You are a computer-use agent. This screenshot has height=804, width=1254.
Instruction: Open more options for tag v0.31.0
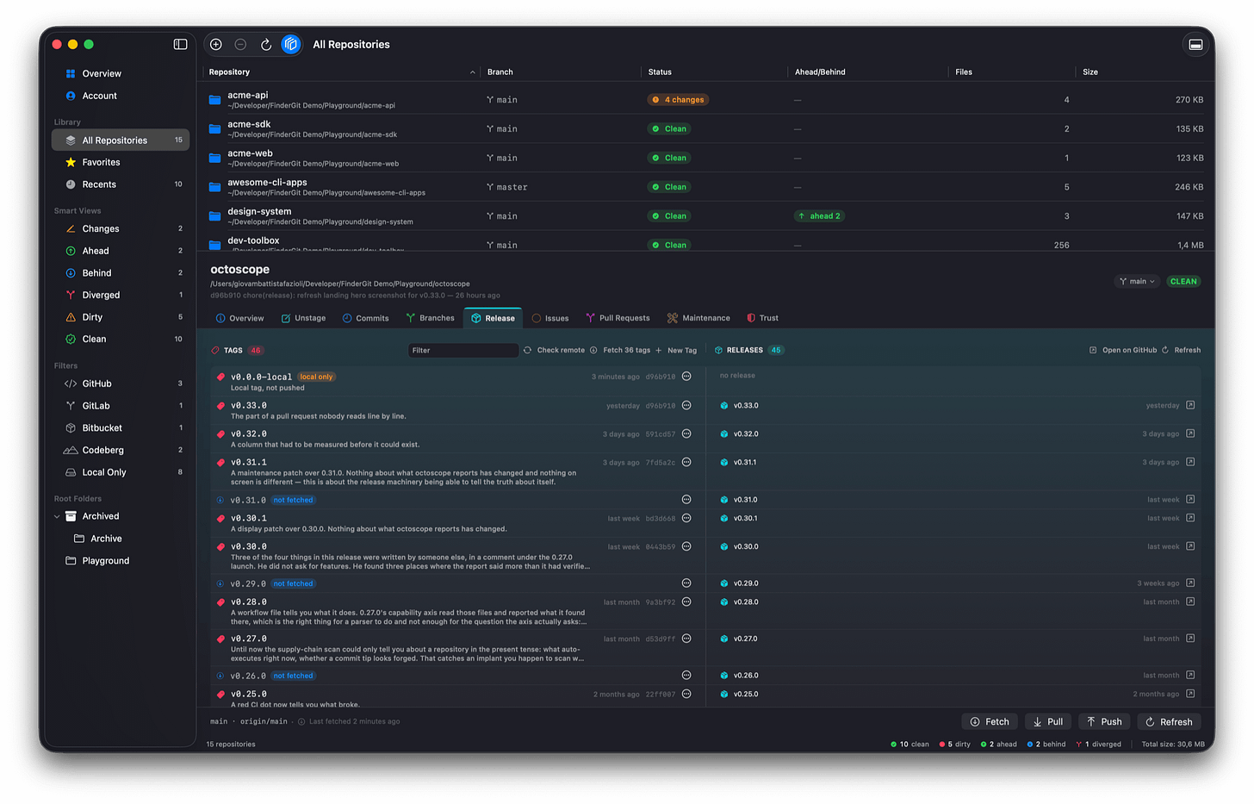click(686, 500)
